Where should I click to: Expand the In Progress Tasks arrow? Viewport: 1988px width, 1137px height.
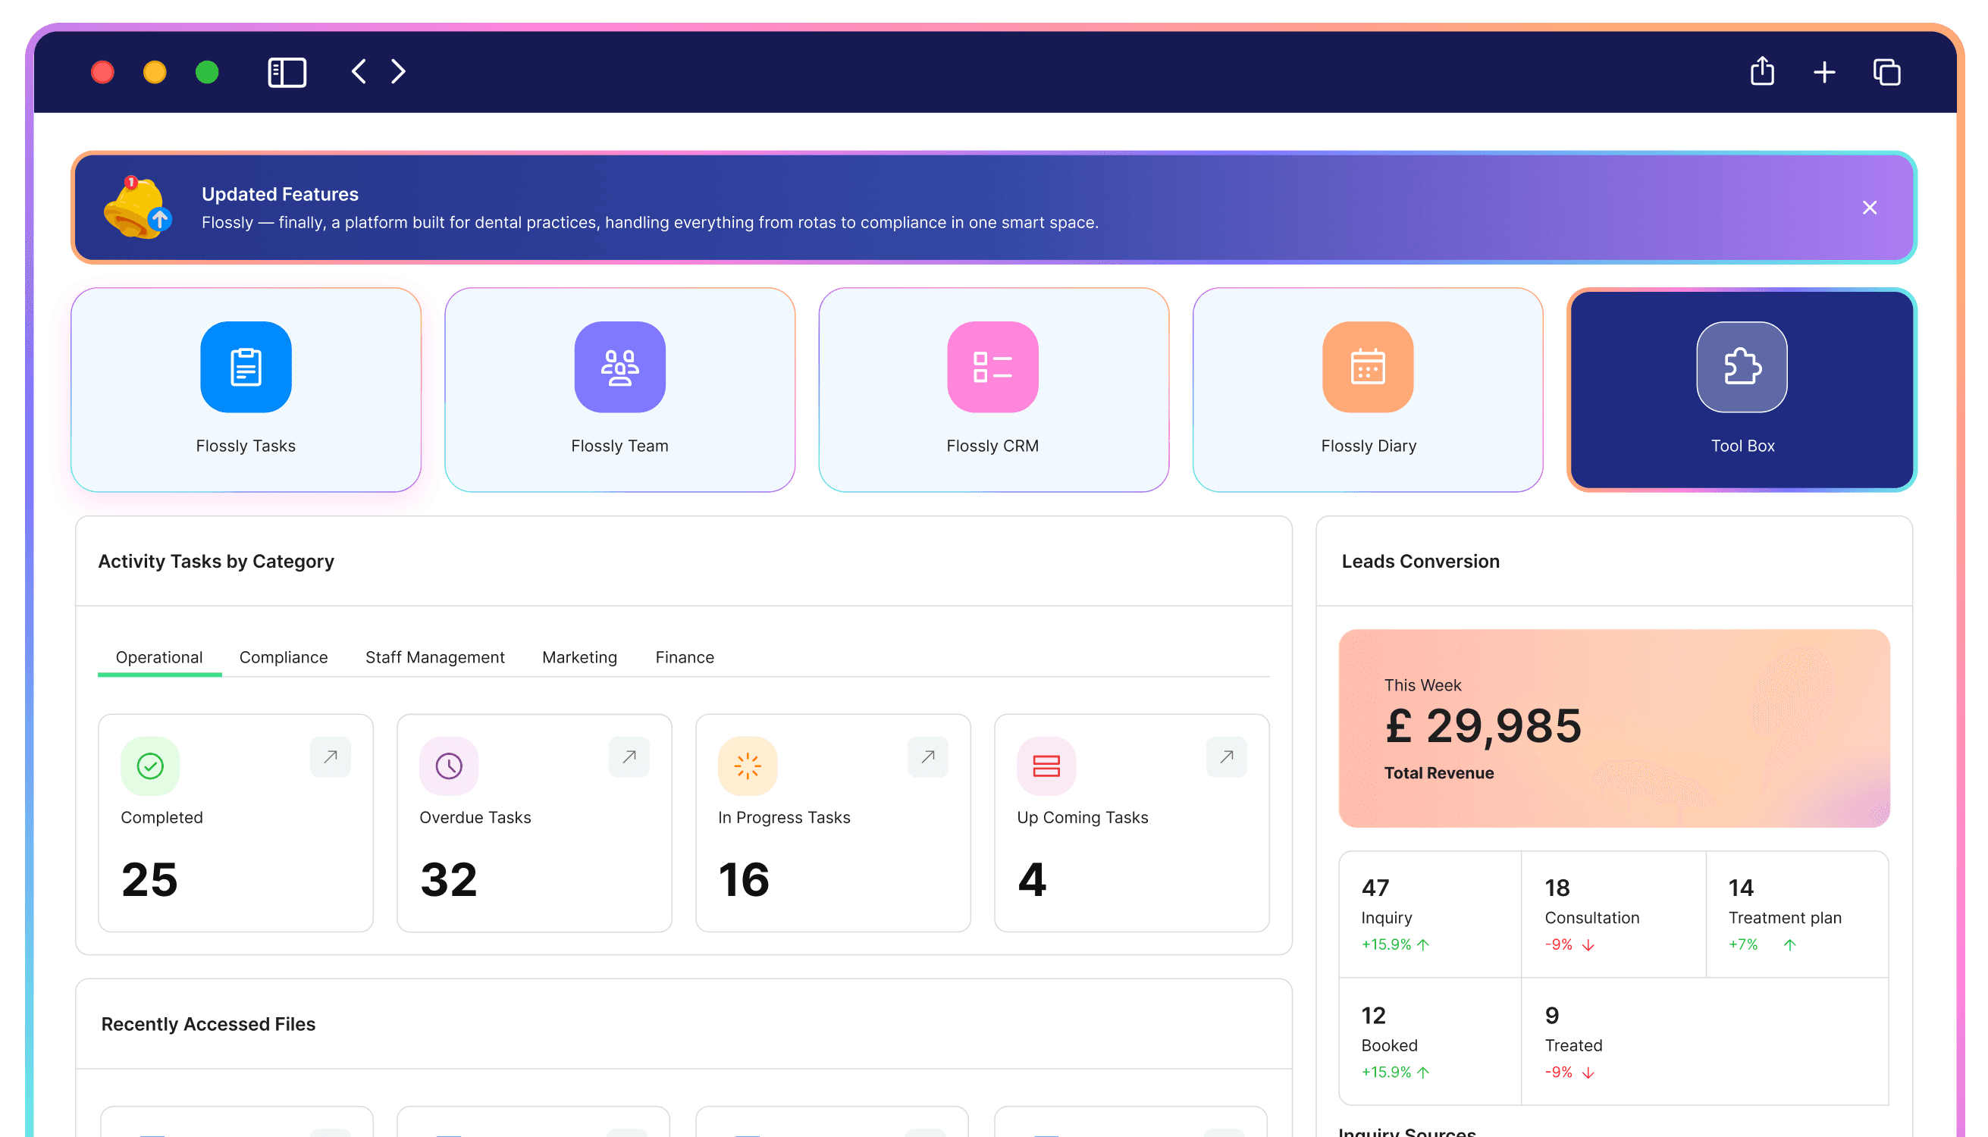click(x=927, y=756)
